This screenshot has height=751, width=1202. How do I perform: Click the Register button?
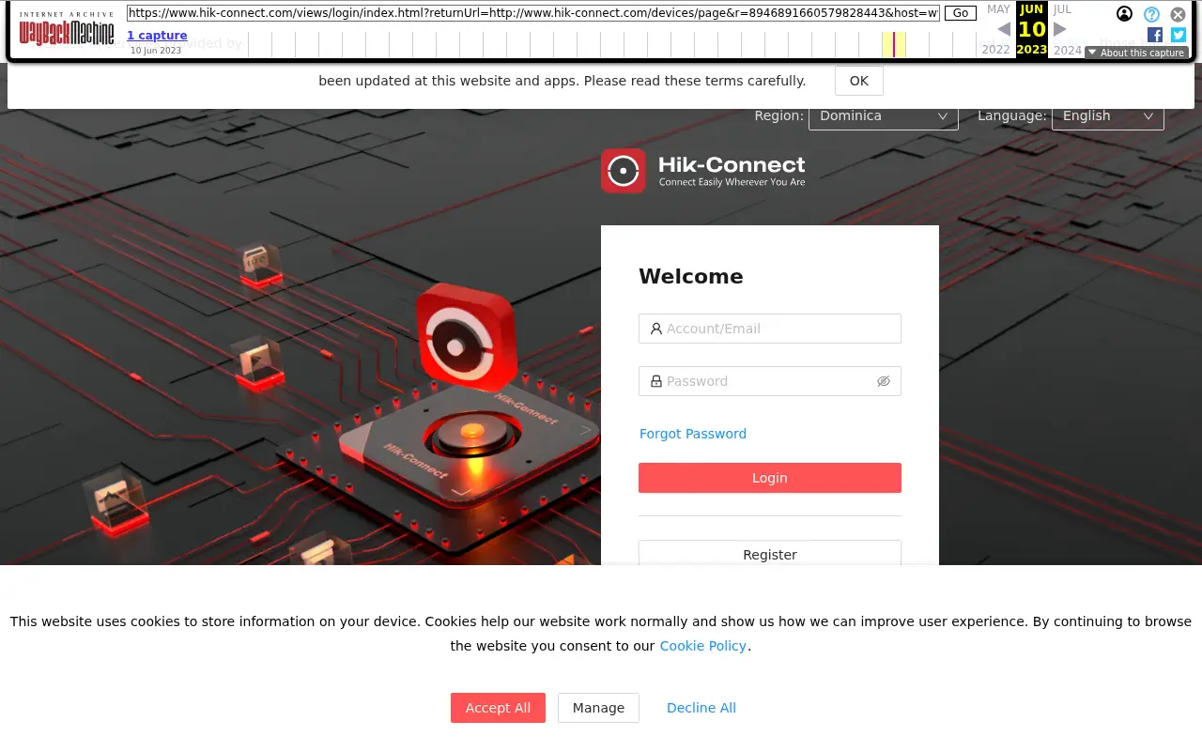pyautogui.click(x=770, y=554)
